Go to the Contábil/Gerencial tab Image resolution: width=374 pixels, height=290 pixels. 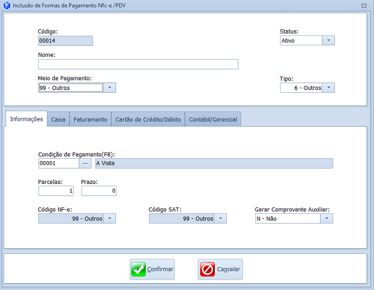click(213, 120)
